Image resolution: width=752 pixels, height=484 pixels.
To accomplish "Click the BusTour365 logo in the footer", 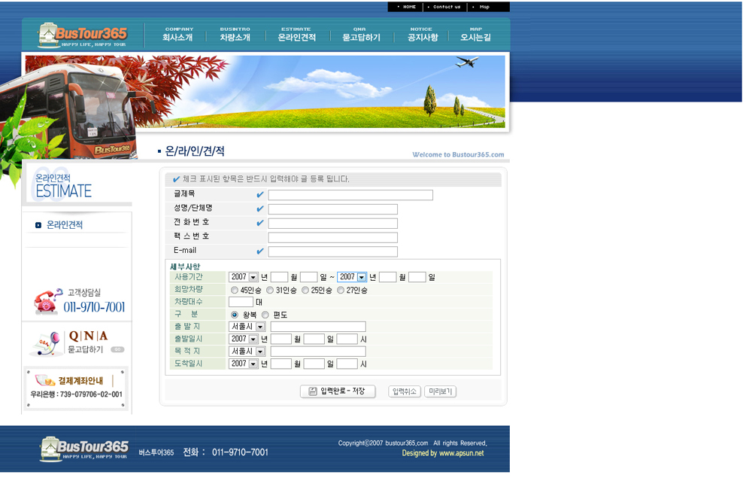I will click(x=84, y=449).
